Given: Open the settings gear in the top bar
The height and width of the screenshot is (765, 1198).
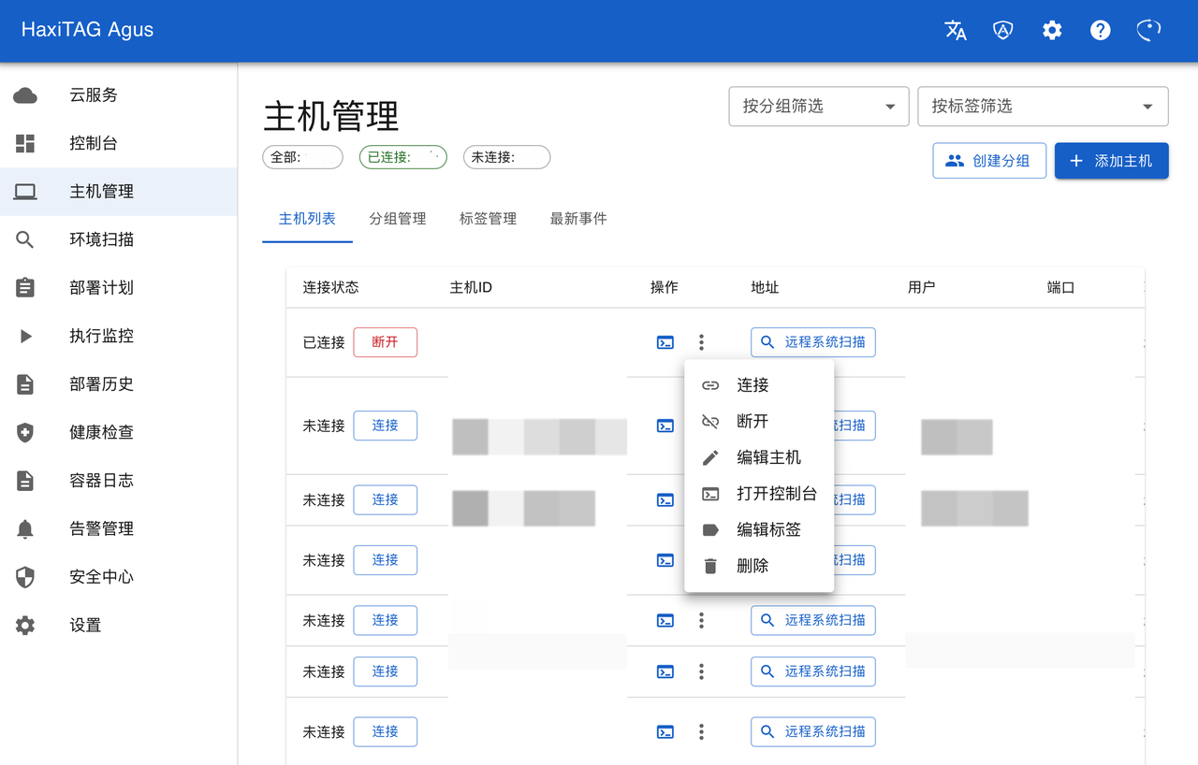Looking at the screenshot, I should click(x=1052, y=30).
